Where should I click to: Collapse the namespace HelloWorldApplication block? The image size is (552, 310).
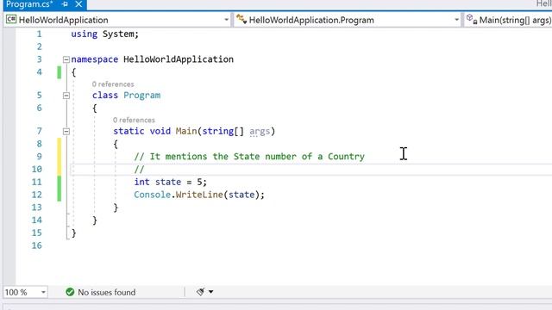tap(66, 59)
